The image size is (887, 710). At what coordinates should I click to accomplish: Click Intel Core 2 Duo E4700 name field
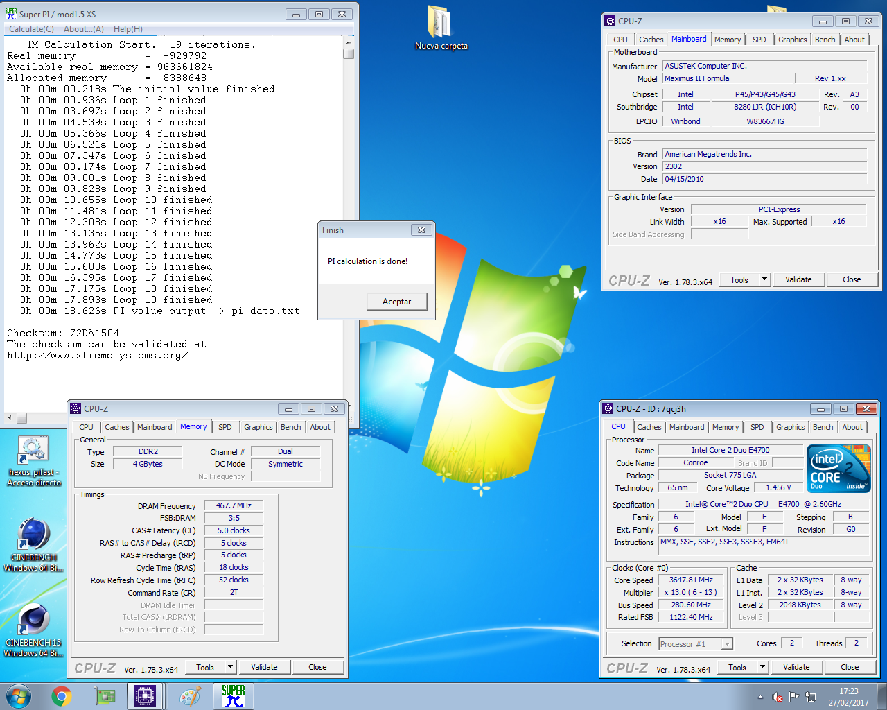[730, 450]
